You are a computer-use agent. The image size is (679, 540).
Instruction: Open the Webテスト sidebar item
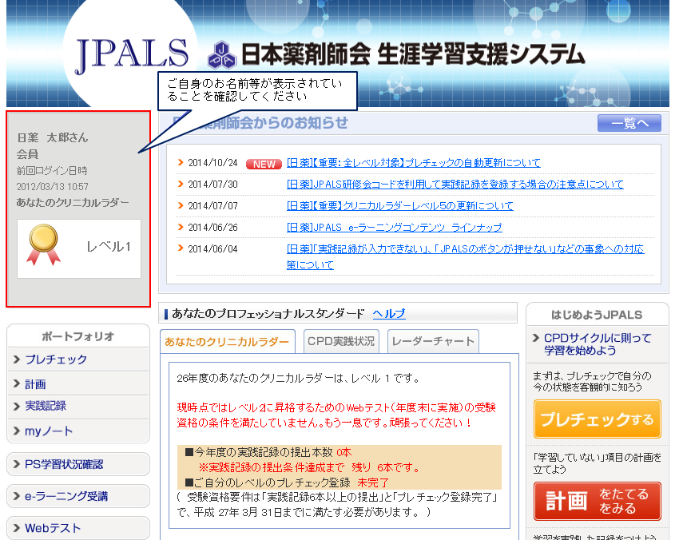(x=78, y=528)
